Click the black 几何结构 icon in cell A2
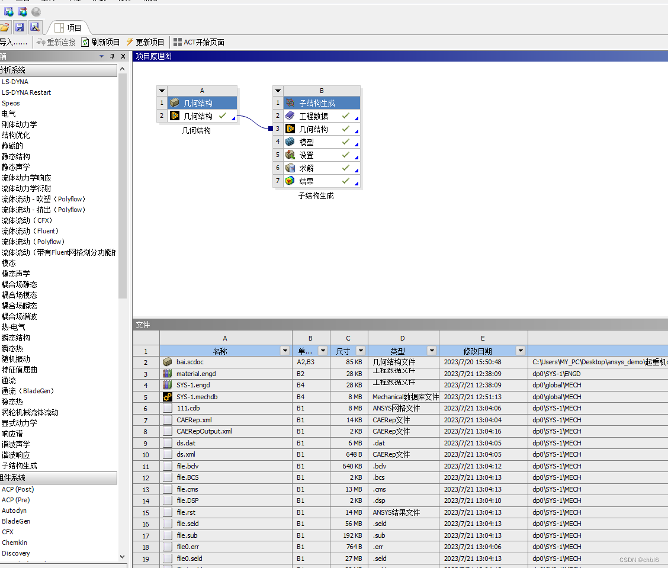 pyautogui.click(x=174, y=115)
